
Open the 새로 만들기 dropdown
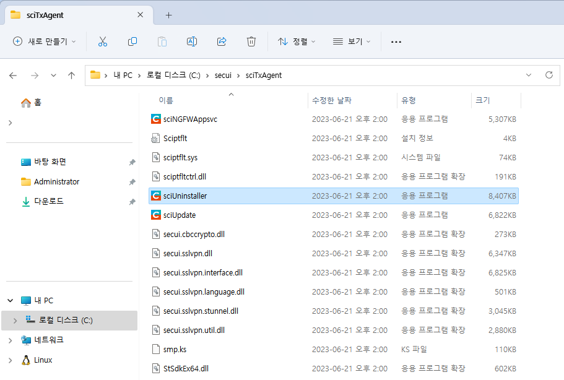tap(44, 41)
